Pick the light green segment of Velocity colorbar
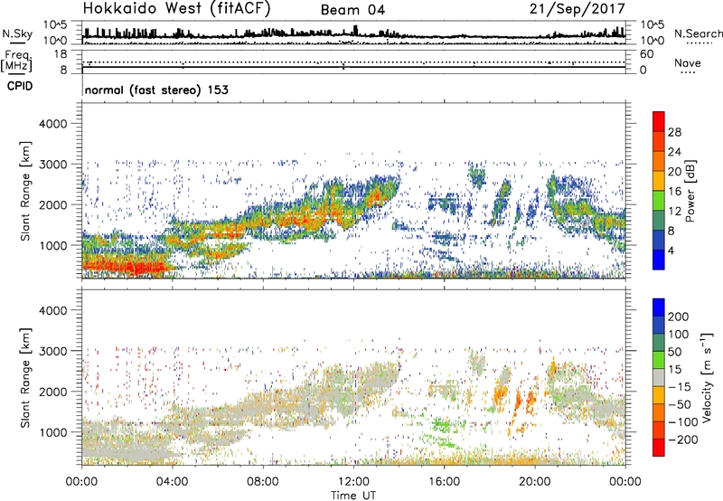Screen dimensions: 723x501 pos(659,360)
